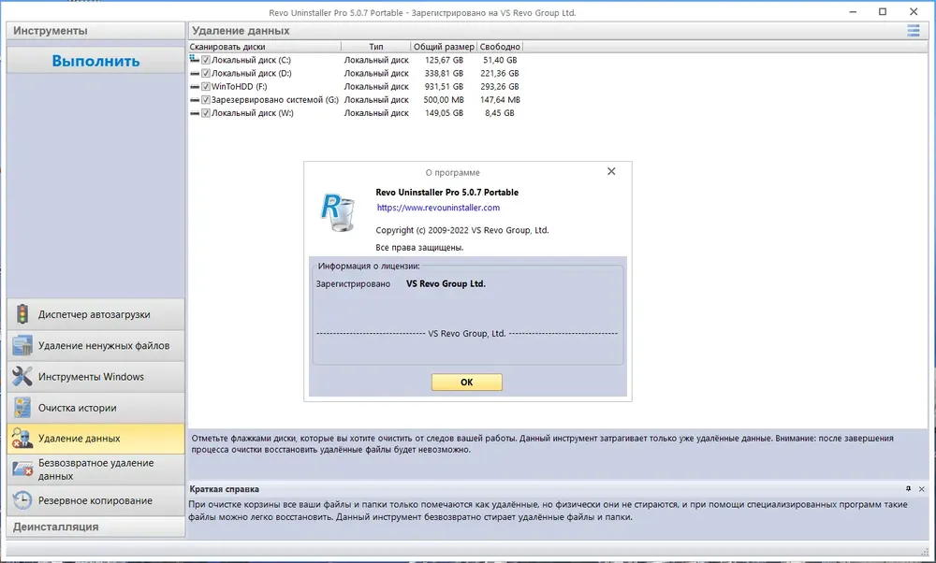
Task: Click the drive icon for Локальный диск (C:)
Action: tap(194, 59)
